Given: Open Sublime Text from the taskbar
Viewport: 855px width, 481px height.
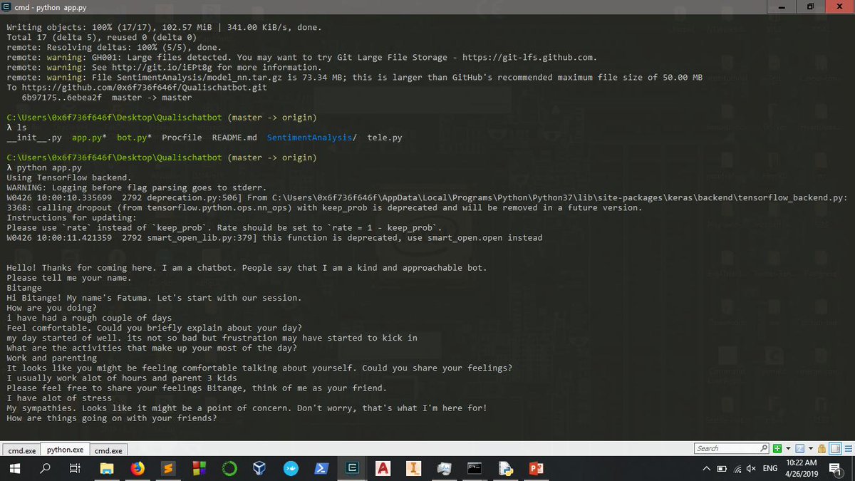Looking at the screenshot, I should [x=168, y=468].
